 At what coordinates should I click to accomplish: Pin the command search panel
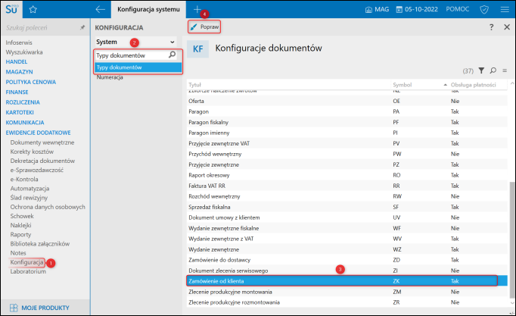(x=82, y=28)
